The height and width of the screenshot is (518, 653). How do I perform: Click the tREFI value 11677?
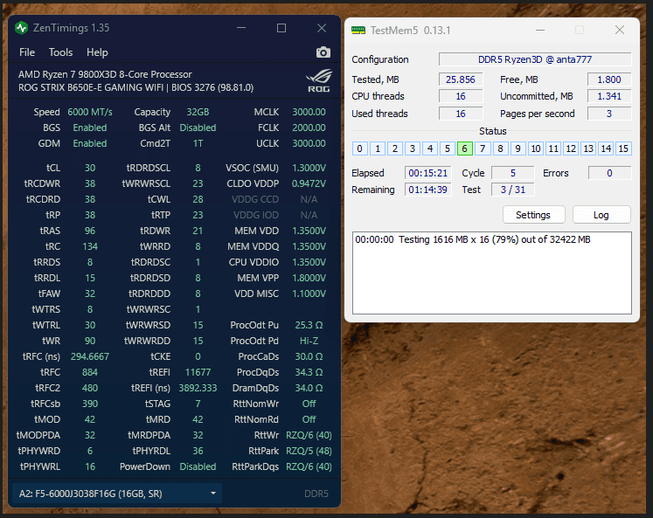(x=198, y=372)
